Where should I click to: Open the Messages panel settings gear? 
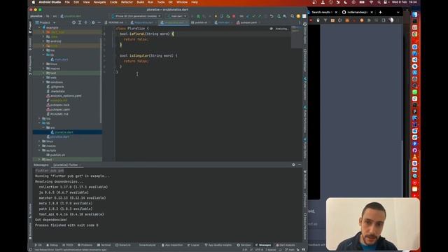tap(293, 165)
